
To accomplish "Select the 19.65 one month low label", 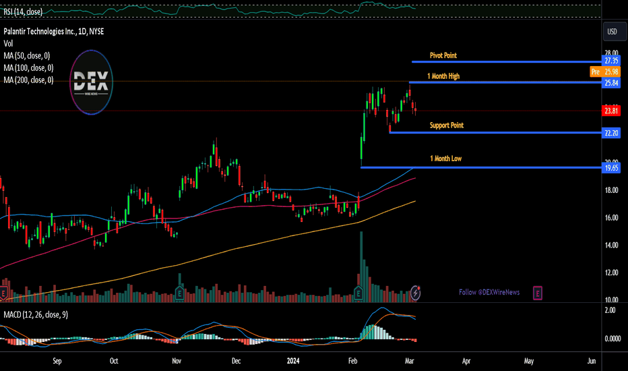I will pos(611,168).
